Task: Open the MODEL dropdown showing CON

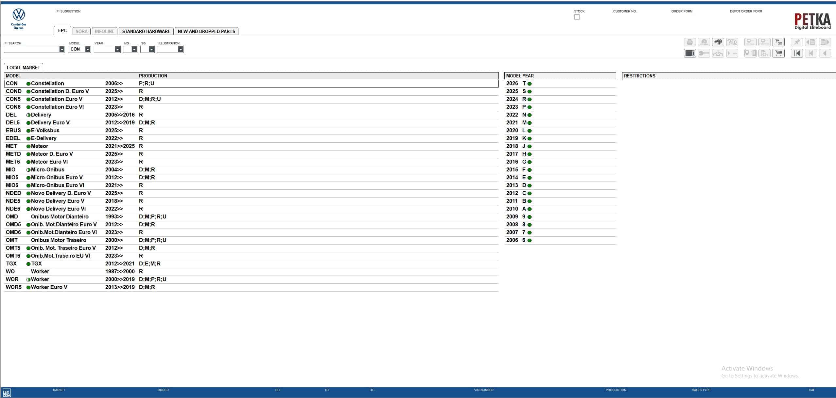Action: (x=88, y=49)
